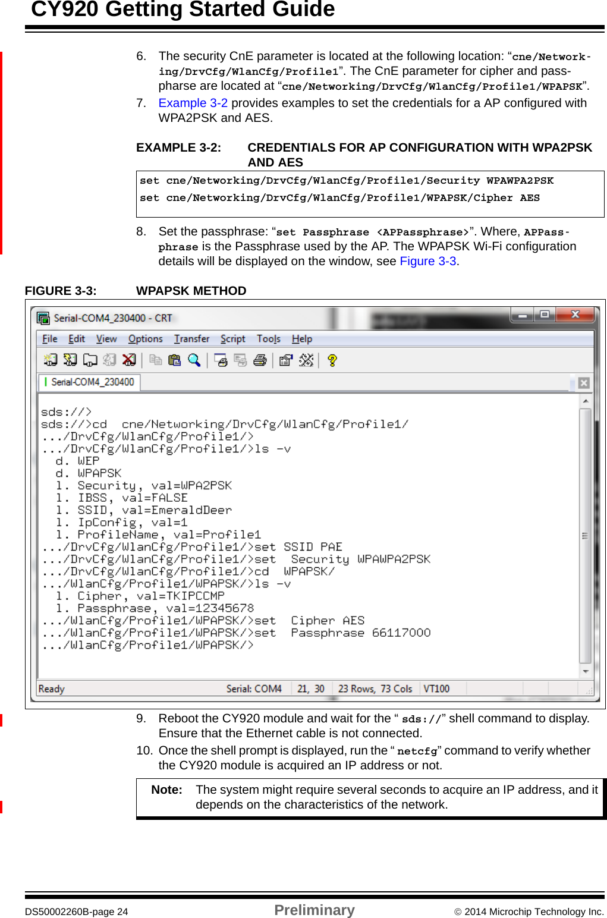Click the '21, 30' cursor position entry
This screenshot has width=607, height=918.
coord(311,688)
